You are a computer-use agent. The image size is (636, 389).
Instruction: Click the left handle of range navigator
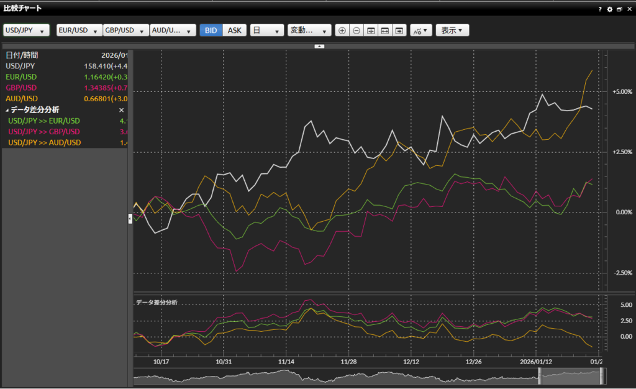[x=540, y=376]
